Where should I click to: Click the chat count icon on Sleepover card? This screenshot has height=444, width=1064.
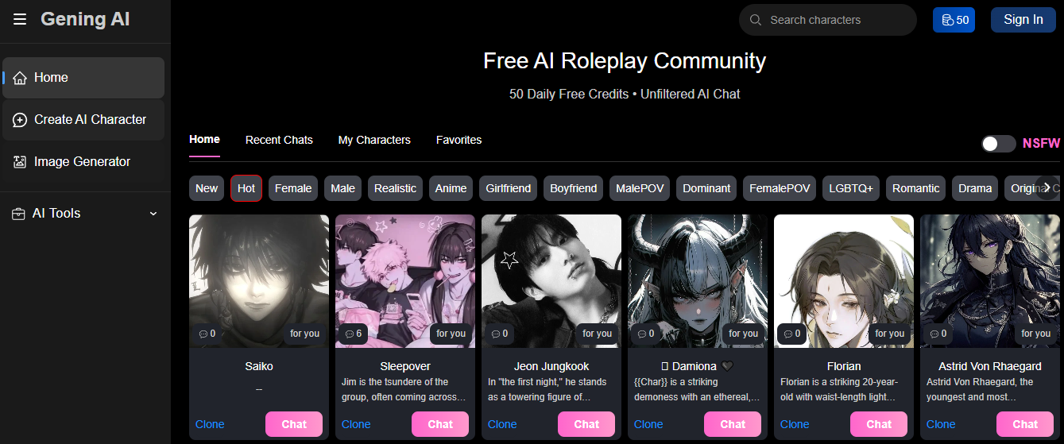348,334
